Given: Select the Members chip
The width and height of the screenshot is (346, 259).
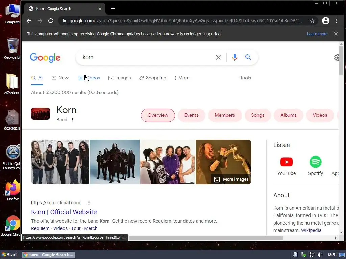Looking at the screenshot, I should 225,115.
